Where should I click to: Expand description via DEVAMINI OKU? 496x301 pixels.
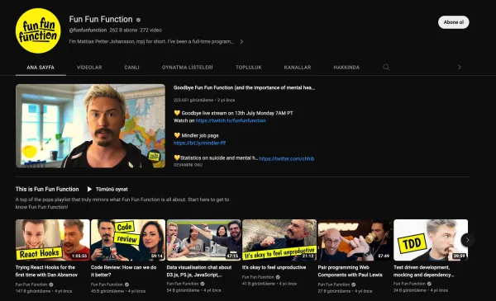pos(188,165)
